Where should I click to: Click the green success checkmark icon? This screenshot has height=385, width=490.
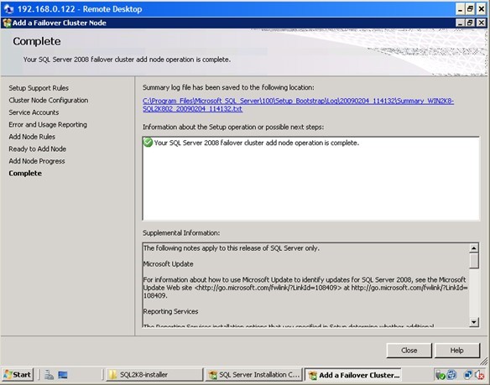click(148, 143)
